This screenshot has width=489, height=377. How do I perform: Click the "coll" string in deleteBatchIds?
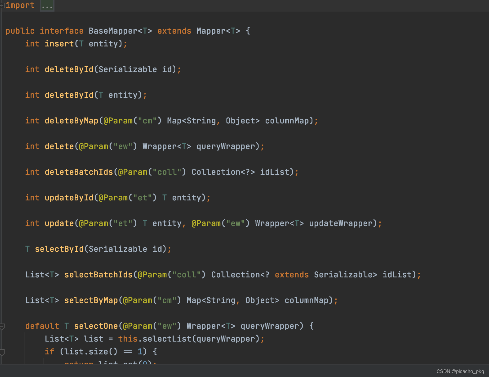coord(167,172)
